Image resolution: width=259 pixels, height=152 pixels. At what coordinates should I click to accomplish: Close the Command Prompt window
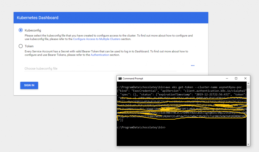(x=245, y=78)
